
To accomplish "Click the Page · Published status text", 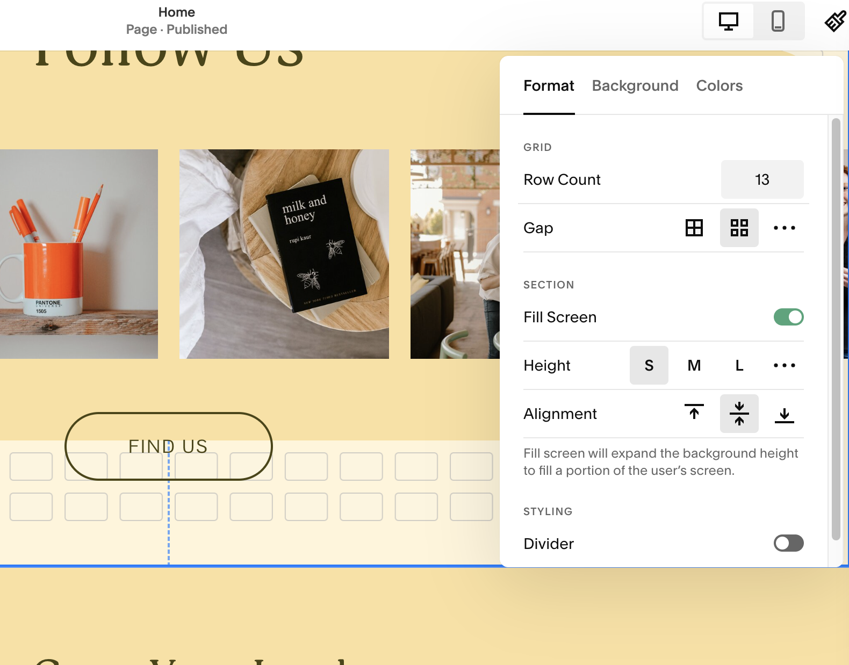I will 177,30.
